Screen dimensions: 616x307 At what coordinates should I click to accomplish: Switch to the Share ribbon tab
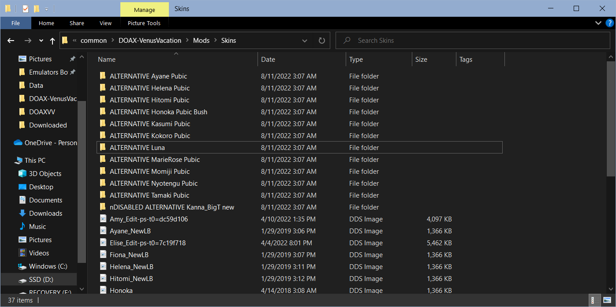coord(77,23)
